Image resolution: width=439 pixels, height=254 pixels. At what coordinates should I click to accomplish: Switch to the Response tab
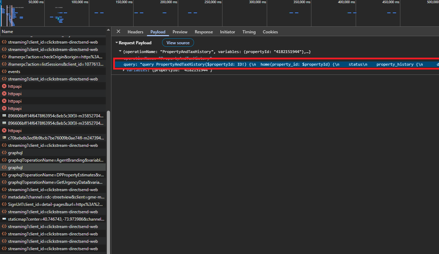coord(204,32)
